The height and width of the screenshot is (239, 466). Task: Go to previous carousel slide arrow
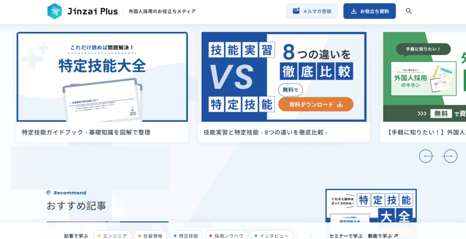click(426, 156)
